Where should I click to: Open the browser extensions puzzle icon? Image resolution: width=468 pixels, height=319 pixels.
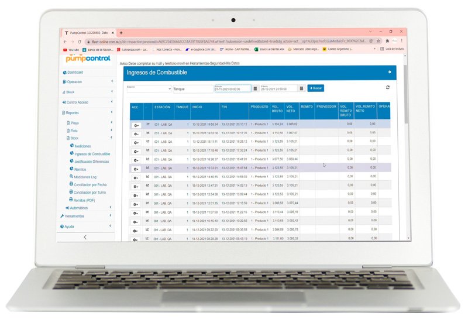coord(387,42)
